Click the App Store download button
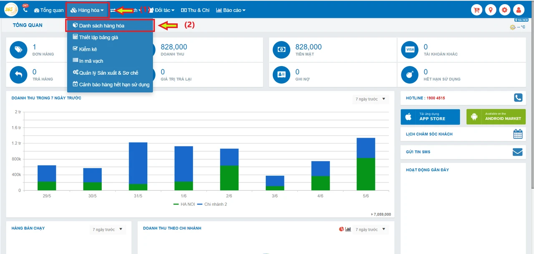The image size is (534, 254). click(x=430, y=117)
